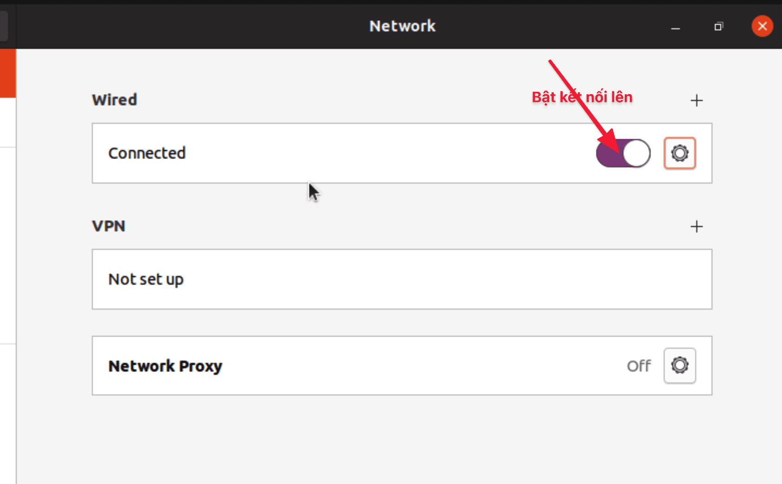Click the Wired section heading
782x484 pixels.
pyautogui.click(x=114, y=100)
